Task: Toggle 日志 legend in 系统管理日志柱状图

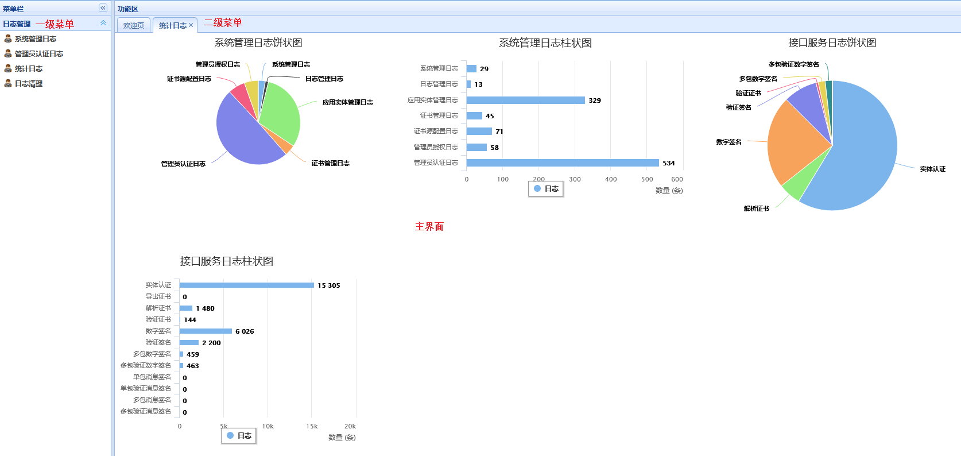Action: (546, 188)
